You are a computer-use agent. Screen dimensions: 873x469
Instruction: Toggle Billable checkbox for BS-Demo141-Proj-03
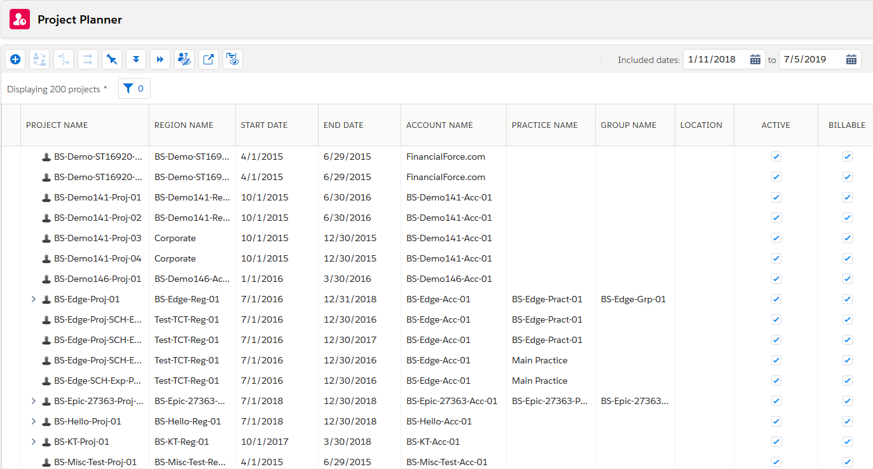[847, 238]
